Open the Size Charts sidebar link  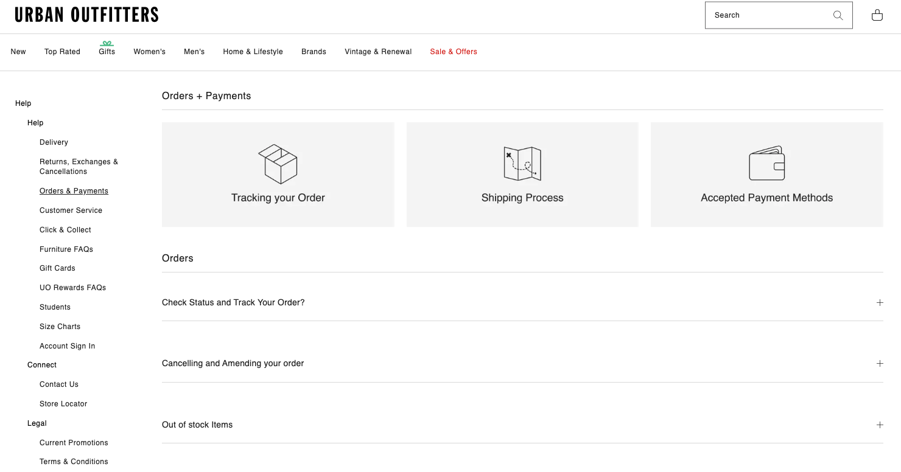(x=60, y=326)
